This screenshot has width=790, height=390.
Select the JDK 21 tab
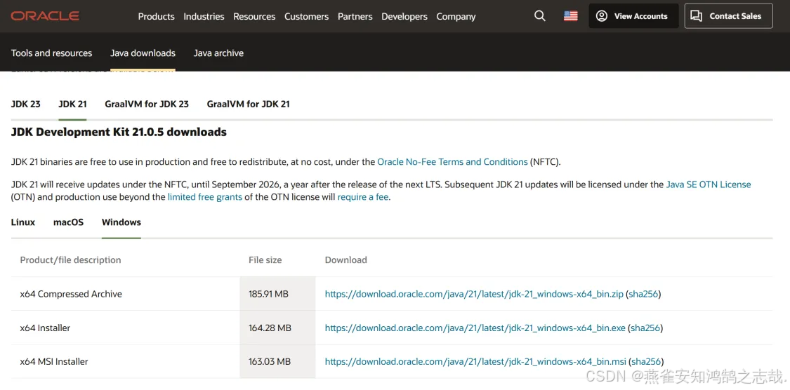coord(72,105)
